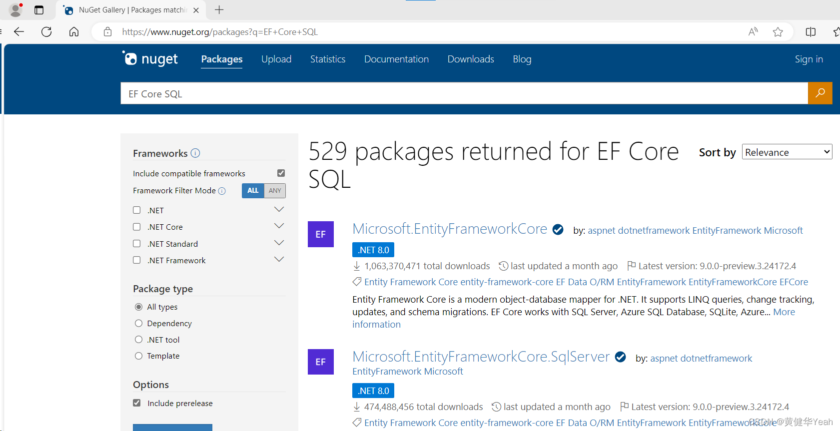Select the Dependency package type radio
The width and height of the screenshot is (840, 431).
(138, 323)
